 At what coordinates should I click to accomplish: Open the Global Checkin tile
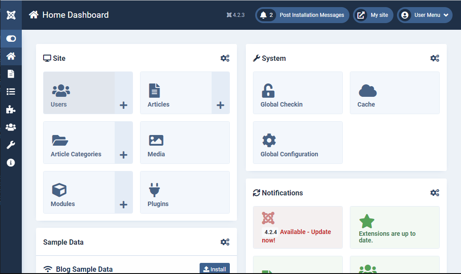(297, 93)
